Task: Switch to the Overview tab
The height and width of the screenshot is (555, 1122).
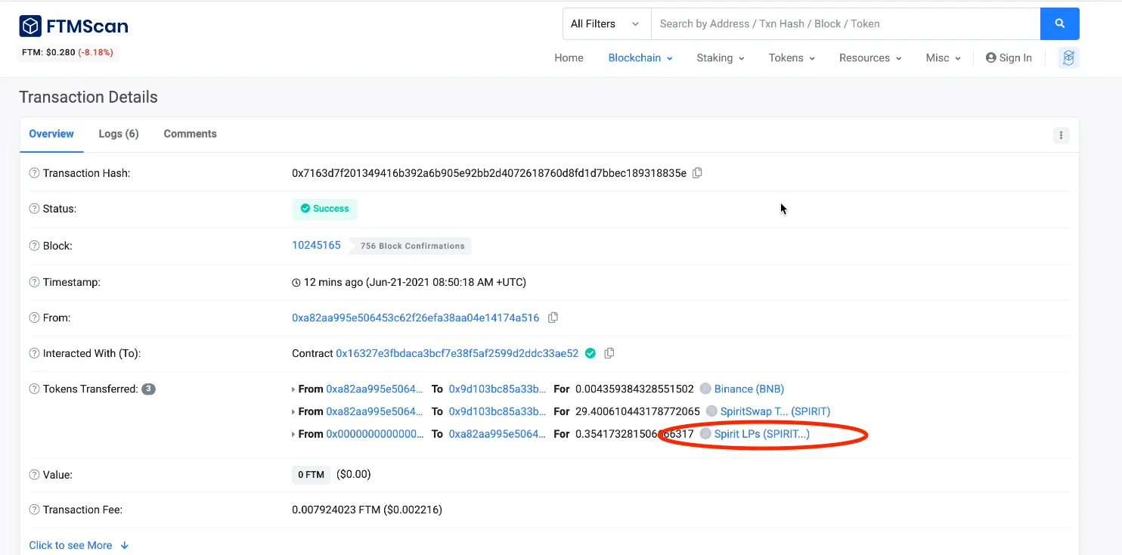Action: coord(51,134)
